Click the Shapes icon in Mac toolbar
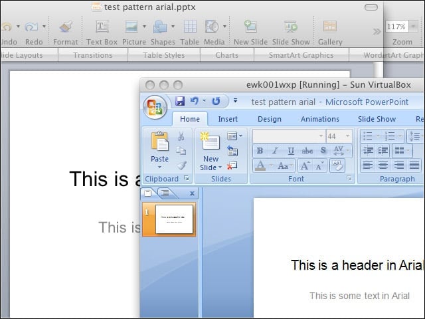 pos(160,27)
